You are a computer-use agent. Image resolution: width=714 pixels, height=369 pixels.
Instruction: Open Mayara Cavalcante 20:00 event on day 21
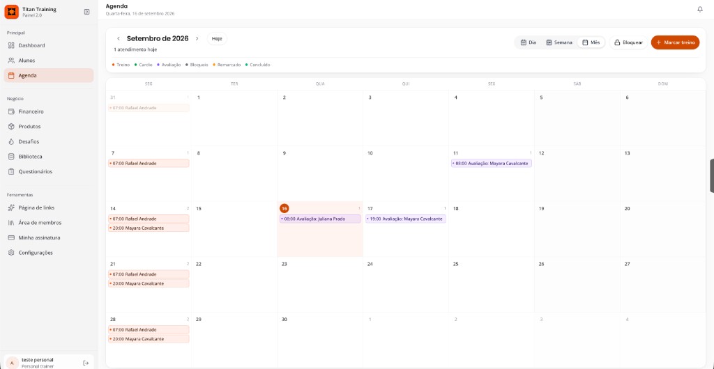point(149,283)
